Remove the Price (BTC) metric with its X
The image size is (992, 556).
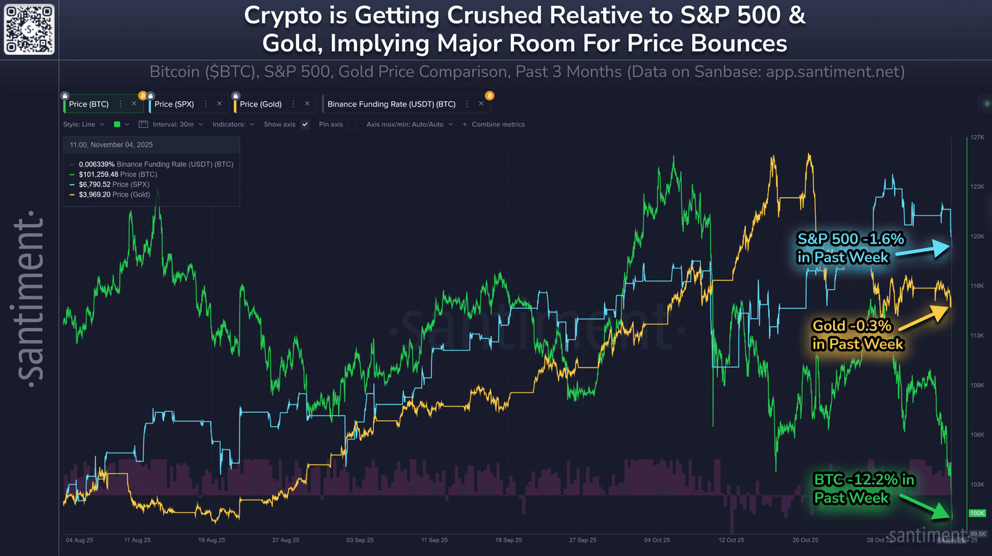pos(134,104)
